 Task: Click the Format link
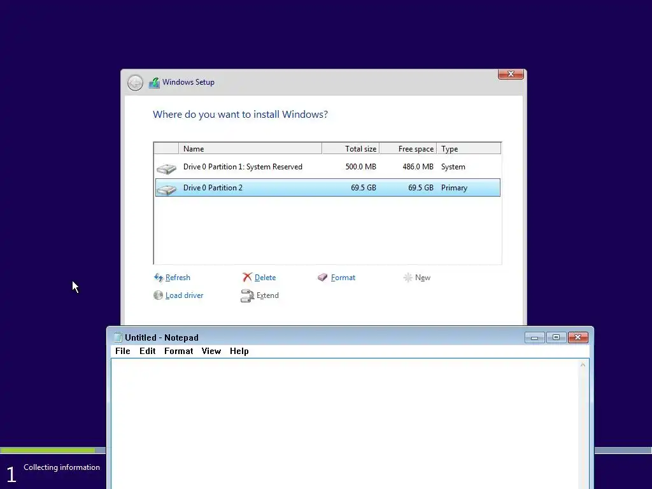pyautogui.click(x=343, y=278)
